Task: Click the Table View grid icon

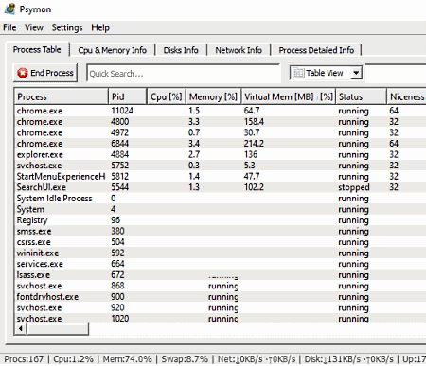Action: (298, 73)
